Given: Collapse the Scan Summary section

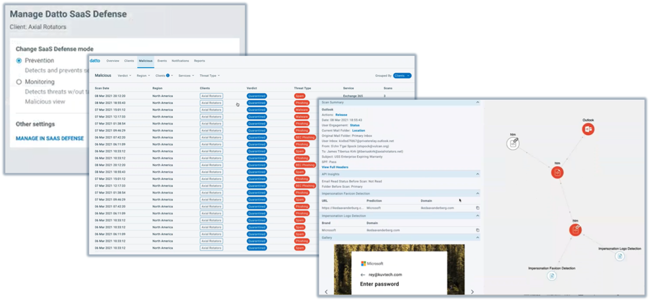Looking at the screenshot, I should (x=477, y=102).
